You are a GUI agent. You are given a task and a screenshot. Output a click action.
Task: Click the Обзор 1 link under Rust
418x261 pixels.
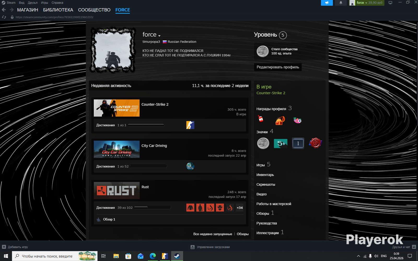[x=109, y=219]
